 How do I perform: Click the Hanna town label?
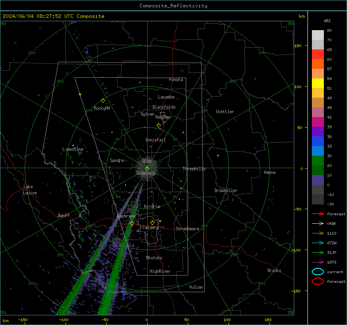270,172
